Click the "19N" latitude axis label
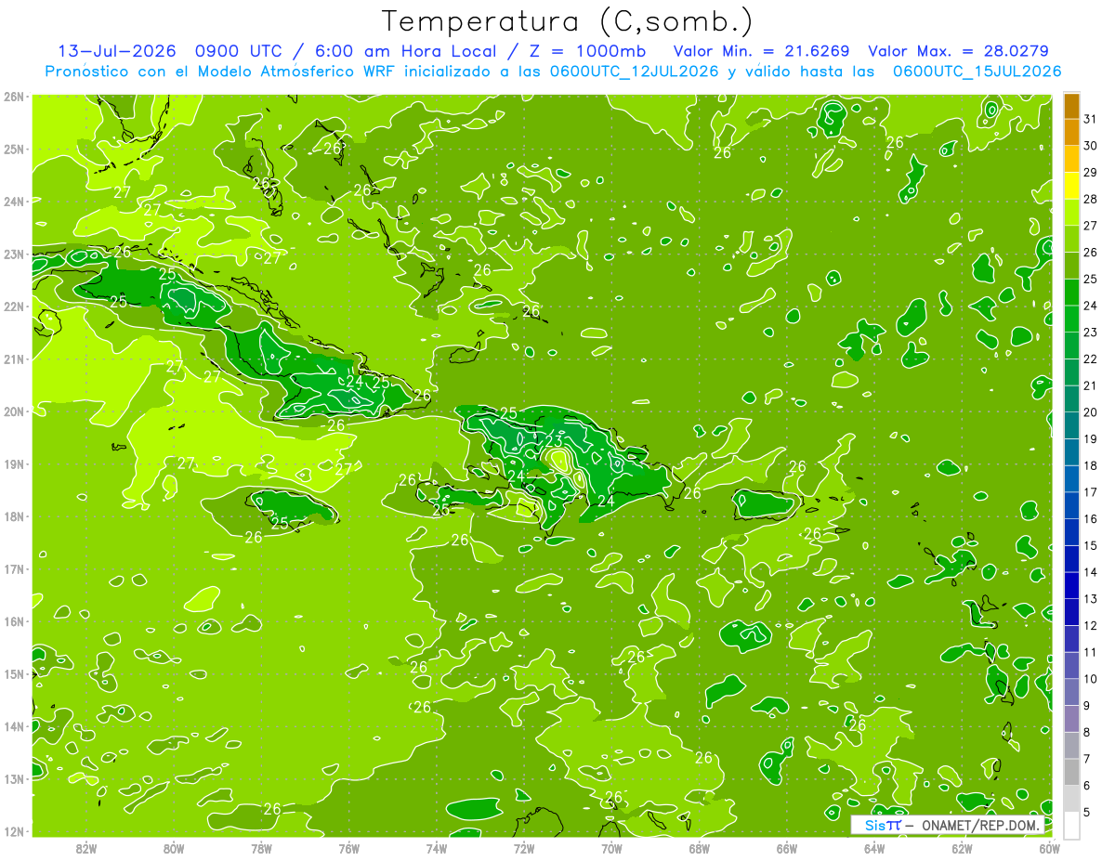Viewport: 1115px width, 861px height. pos(14,463)
